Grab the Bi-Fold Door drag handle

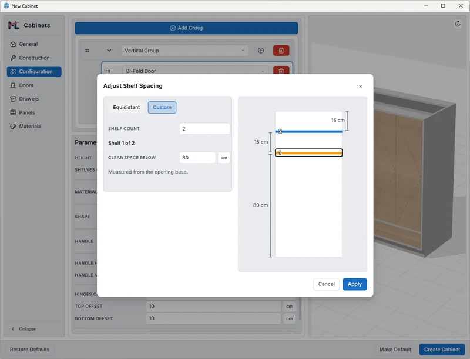coord(108,71)
